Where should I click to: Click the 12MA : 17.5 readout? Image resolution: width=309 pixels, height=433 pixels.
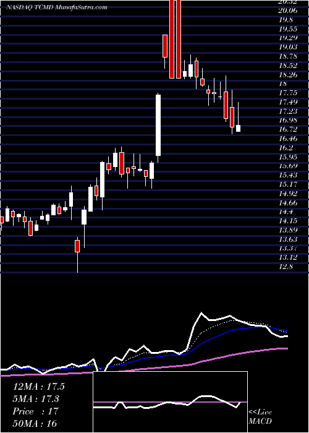click(38, 387)
